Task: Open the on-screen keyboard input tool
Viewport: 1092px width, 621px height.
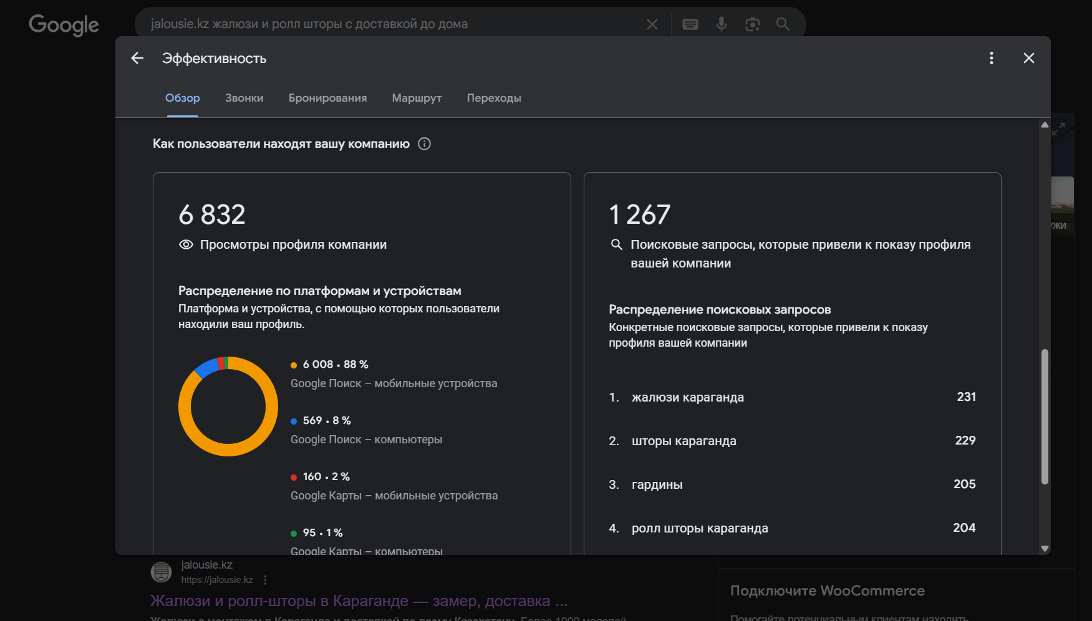Action: (x=690, y=24)
